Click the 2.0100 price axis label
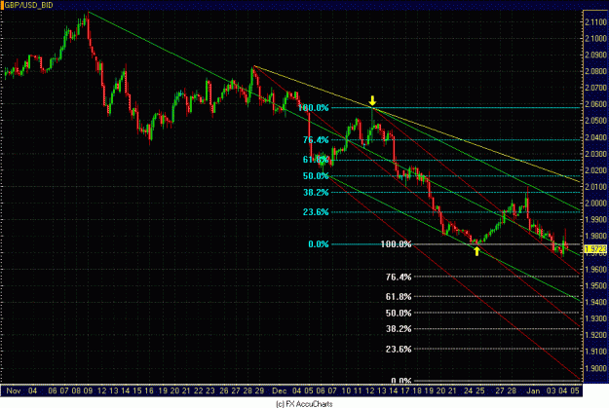This screenshot has width=609, height=408. click(x=595, y=187)
